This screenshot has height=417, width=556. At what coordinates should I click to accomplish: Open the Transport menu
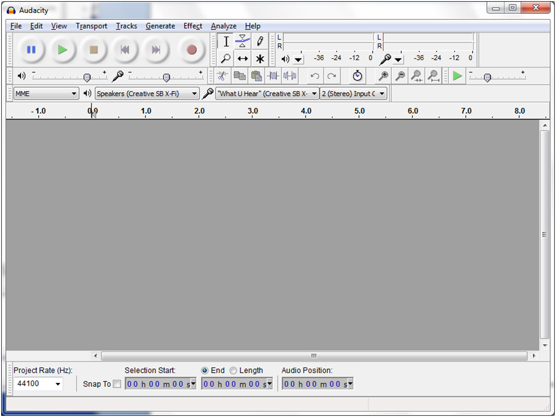tap(91, 26)
